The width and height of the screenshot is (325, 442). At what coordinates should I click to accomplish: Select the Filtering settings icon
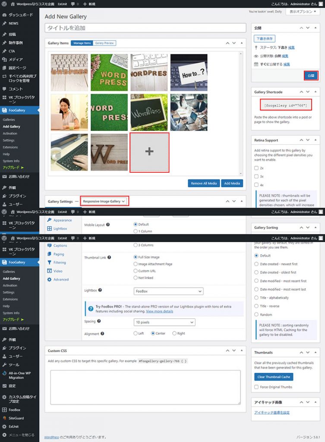pos(50,262)
